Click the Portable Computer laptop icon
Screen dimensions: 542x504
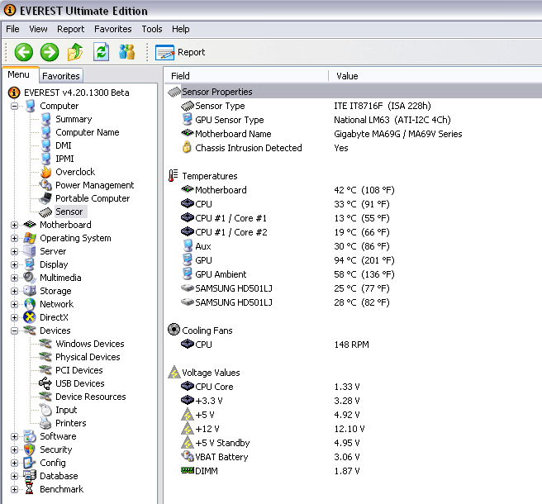point(45,198)
